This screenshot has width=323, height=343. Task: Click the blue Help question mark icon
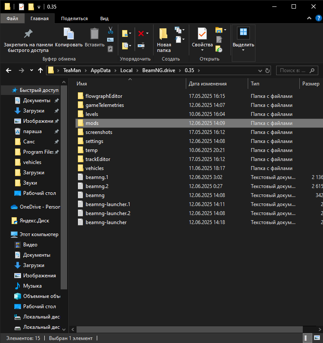click(x=318, y=18)
